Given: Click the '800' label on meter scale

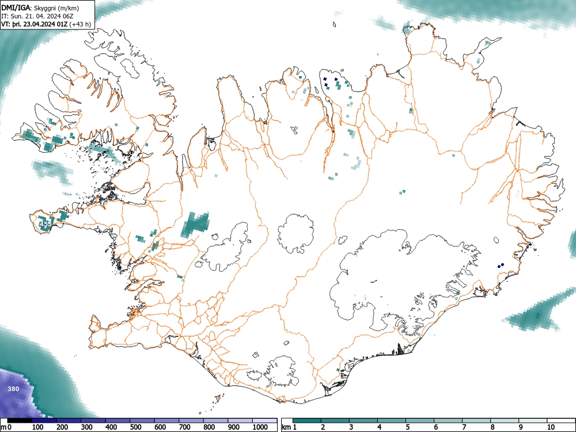Looking at the screenshot, I should [x=209, y=427].
